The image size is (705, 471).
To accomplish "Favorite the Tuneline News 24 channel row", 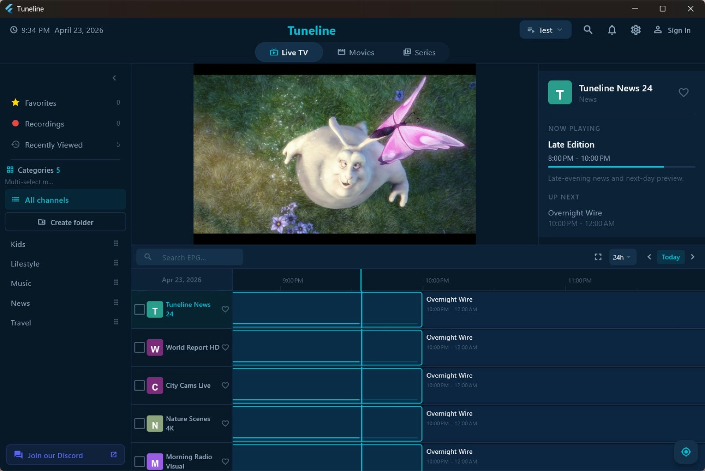I will coord(225,309).
